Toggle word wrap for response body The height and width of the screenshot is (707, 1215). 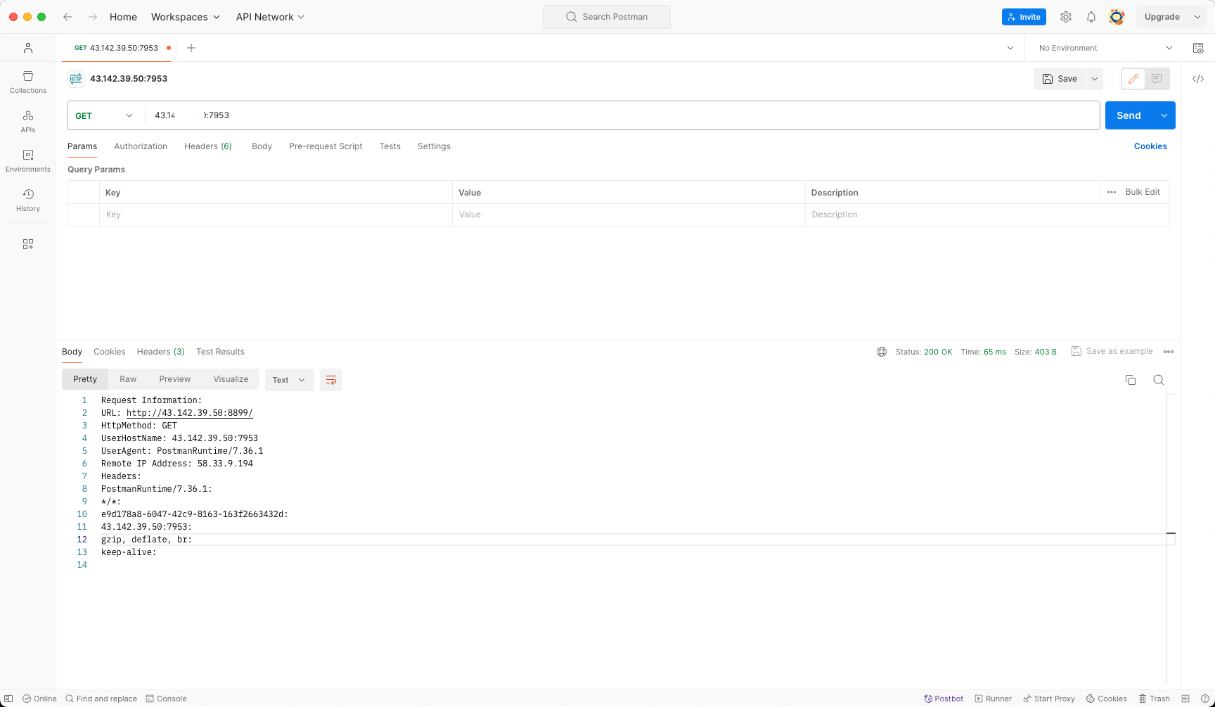pos(331,380)
